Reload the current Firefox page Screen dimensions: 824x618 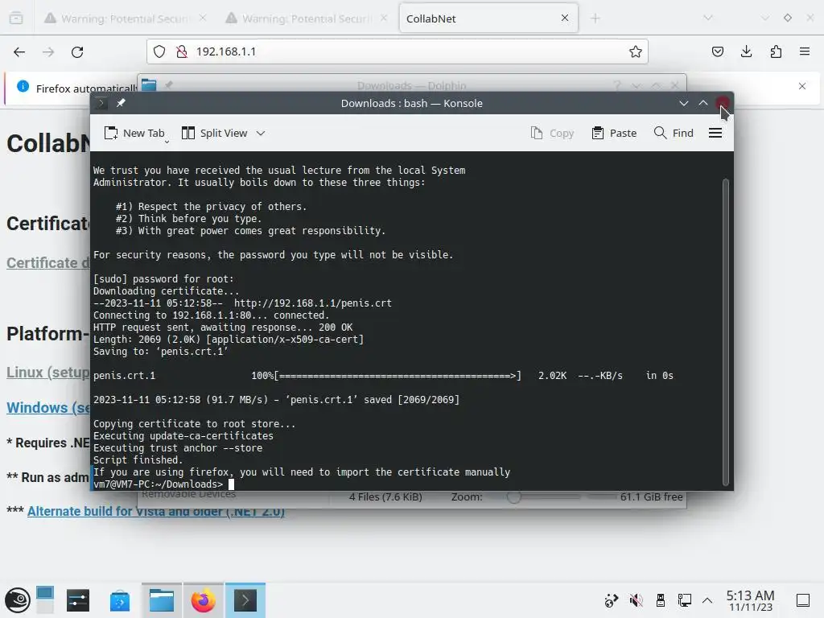77,52
